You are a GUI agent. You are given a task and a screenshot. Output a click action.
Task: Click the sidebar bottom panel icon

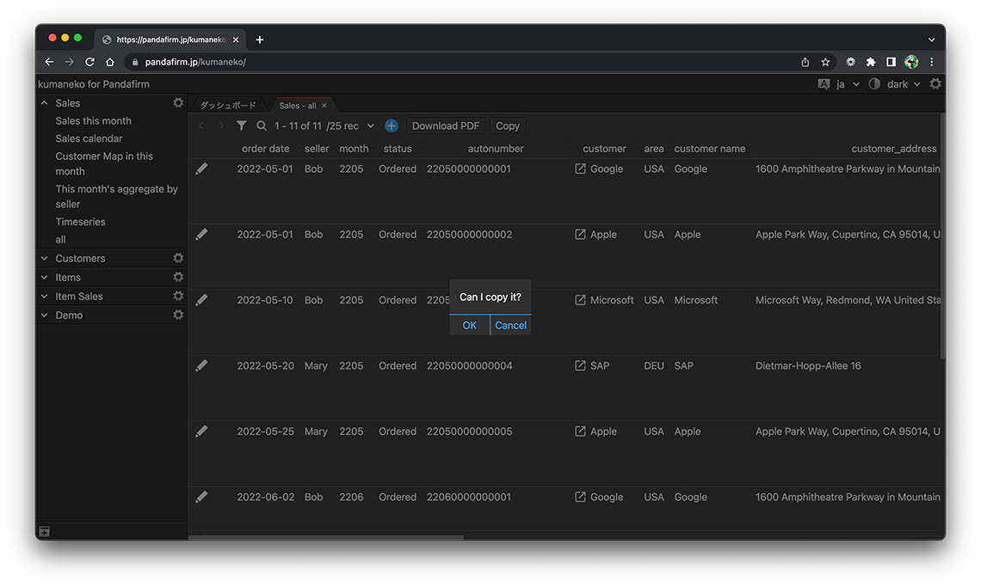pos(45,532)
